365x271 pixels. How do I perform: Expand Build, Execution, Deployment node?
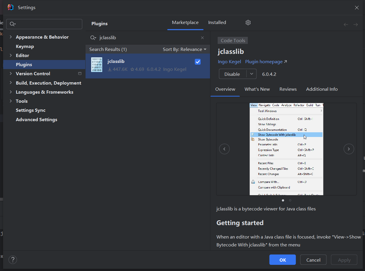[11, 83]
